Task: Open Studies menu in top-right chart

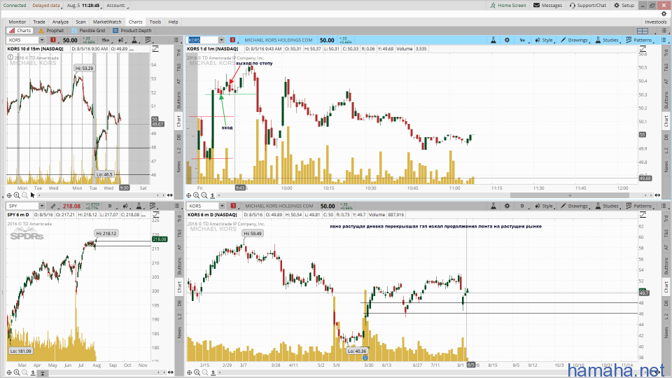Action: pos(608,40)
